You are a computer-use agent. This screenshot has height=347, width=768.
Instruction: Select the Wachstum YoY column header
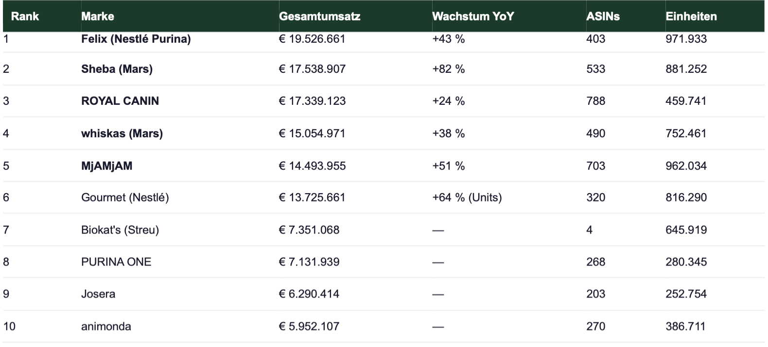pos(472,17)
